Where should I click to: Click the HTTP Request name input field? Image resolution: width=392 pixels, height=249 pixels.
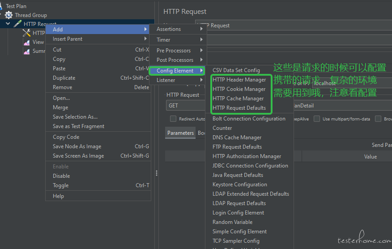pos(291,26)
